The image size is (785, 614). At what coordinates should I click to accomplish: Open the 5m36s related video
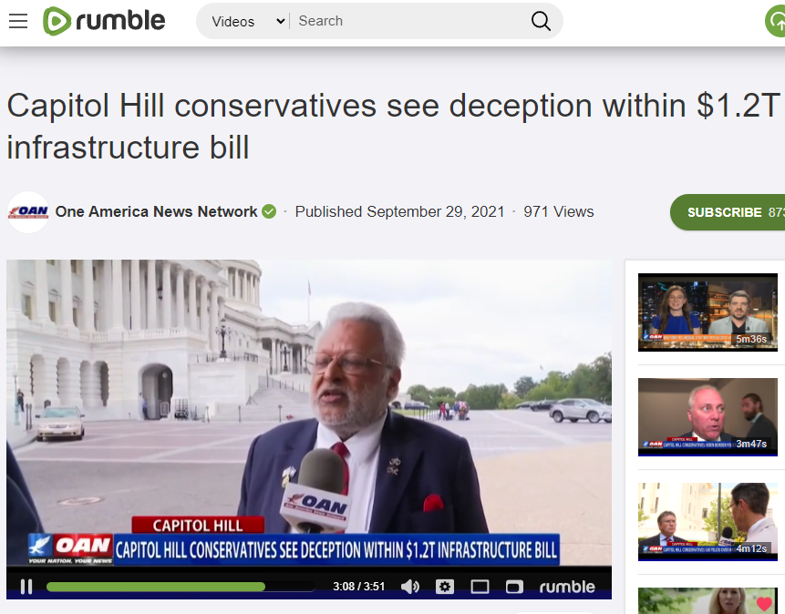708,312
